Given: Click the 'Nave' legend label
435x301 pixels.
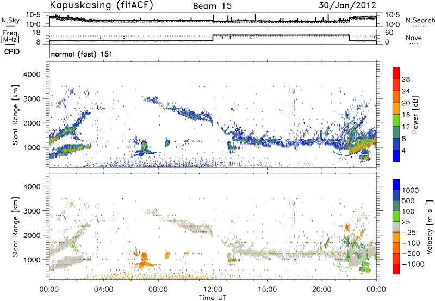Looking at the screenshot, I should pyautogui.click(x=414, y=37).
